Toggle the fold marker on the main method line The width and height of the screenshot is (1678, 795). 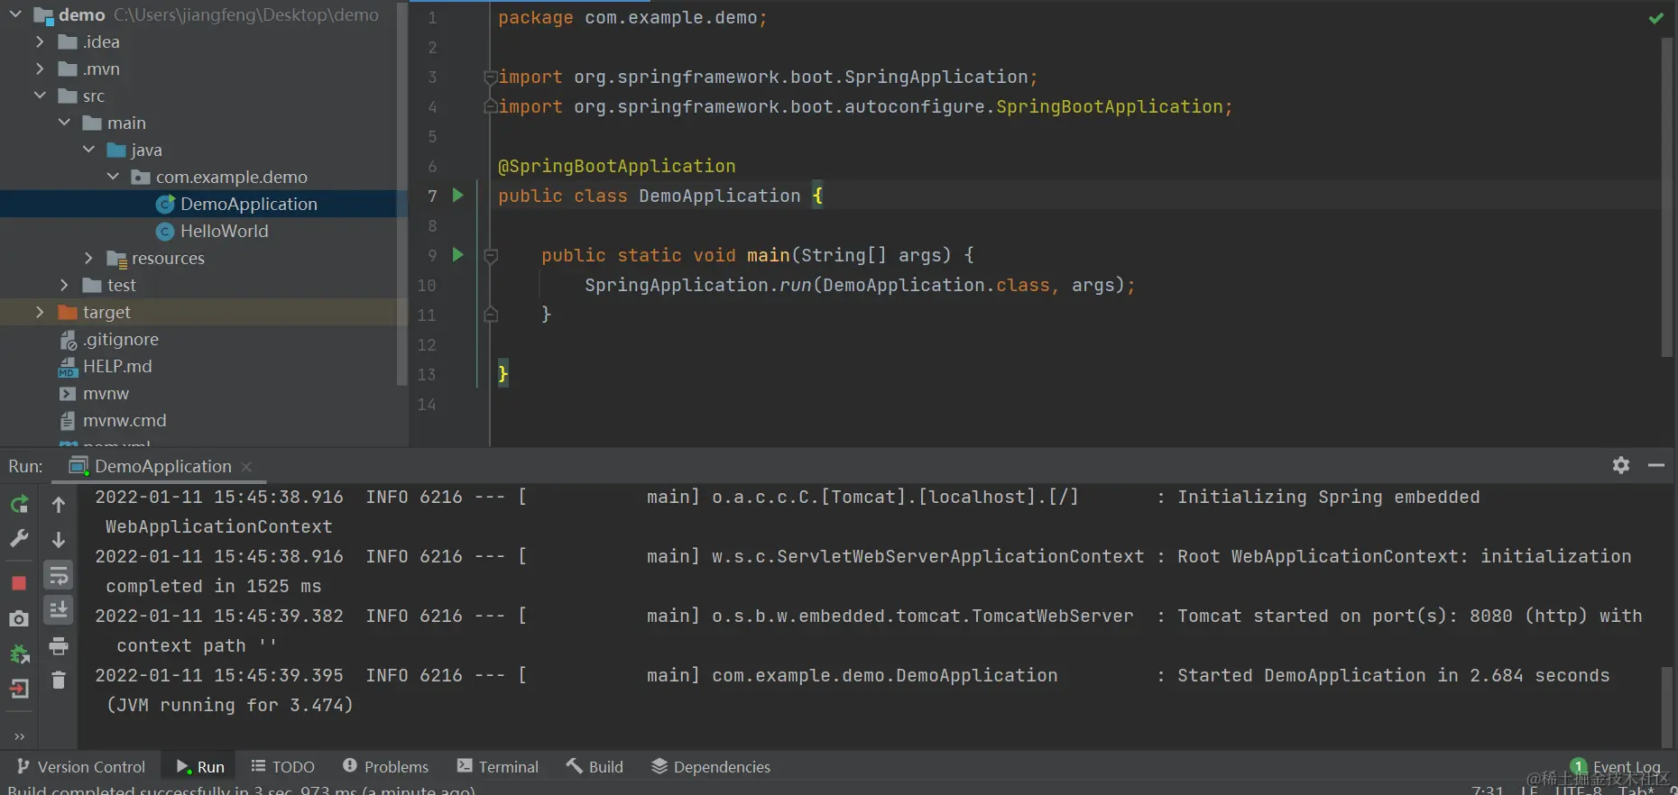click(x=491, y=256)
